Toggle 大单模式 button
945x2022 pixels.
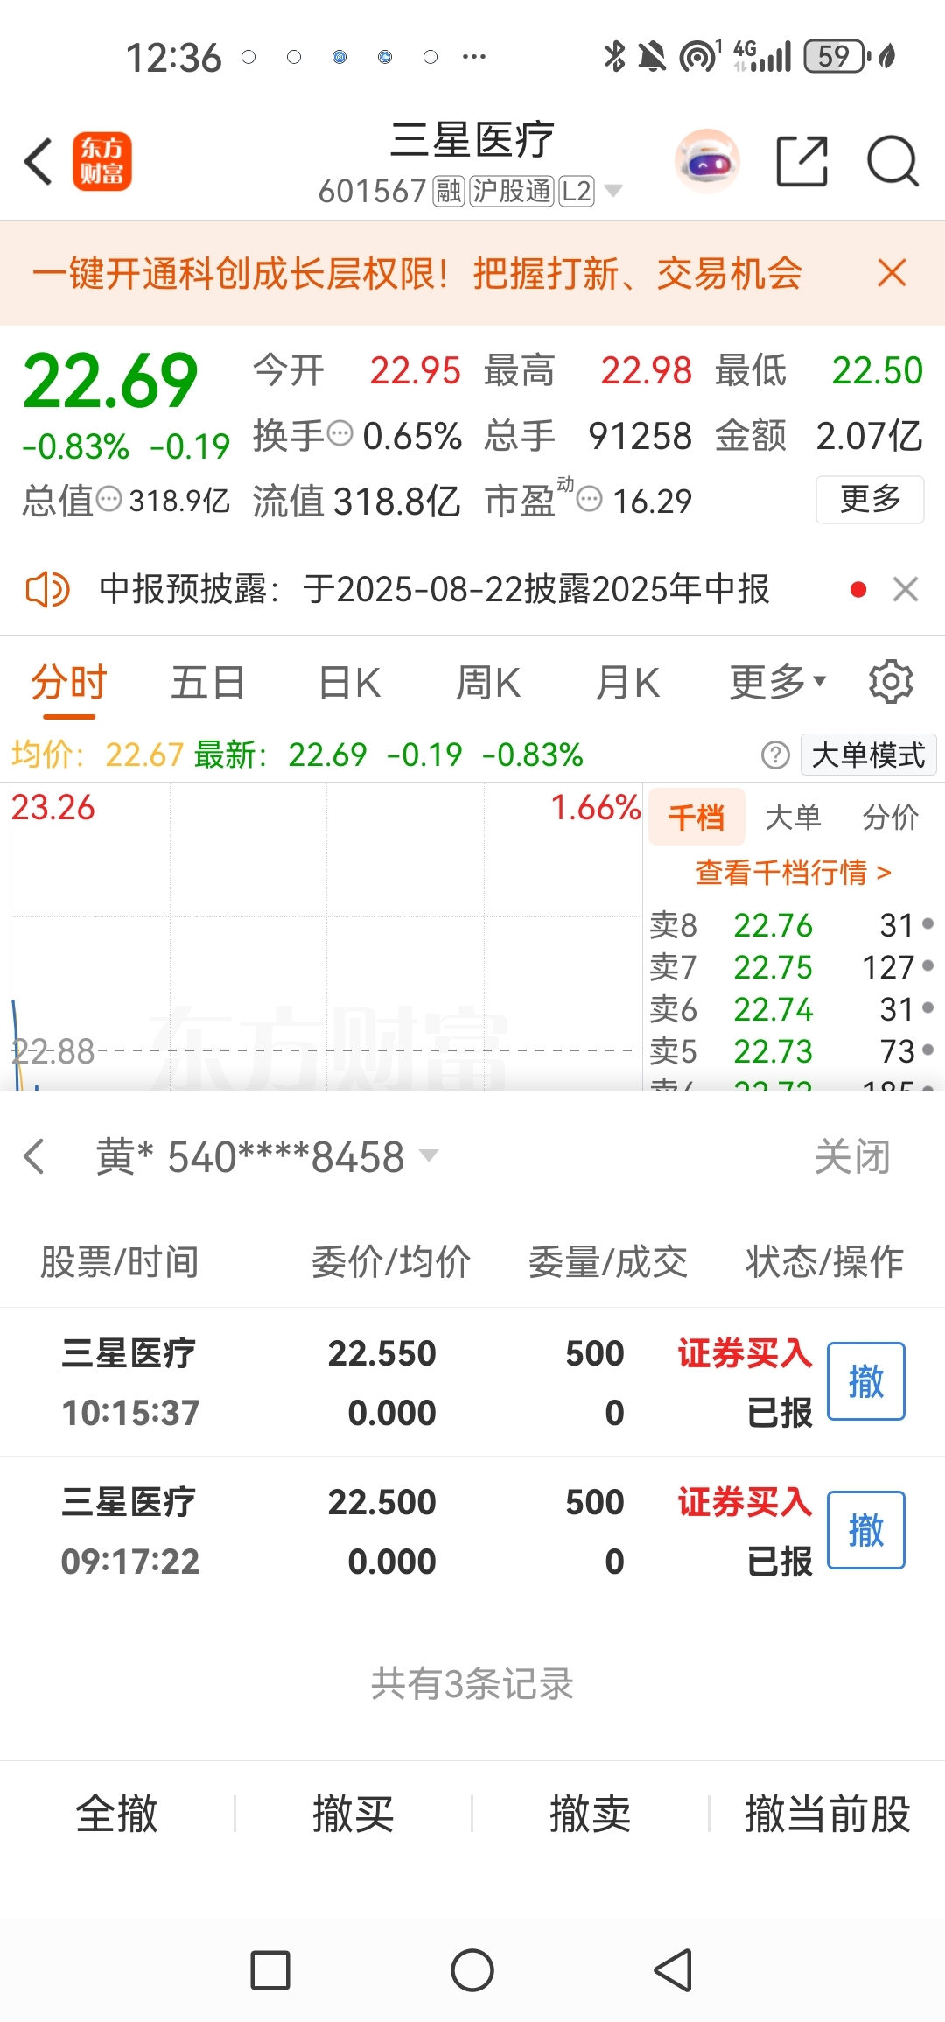pyautogui.click(x=868, y=755)
